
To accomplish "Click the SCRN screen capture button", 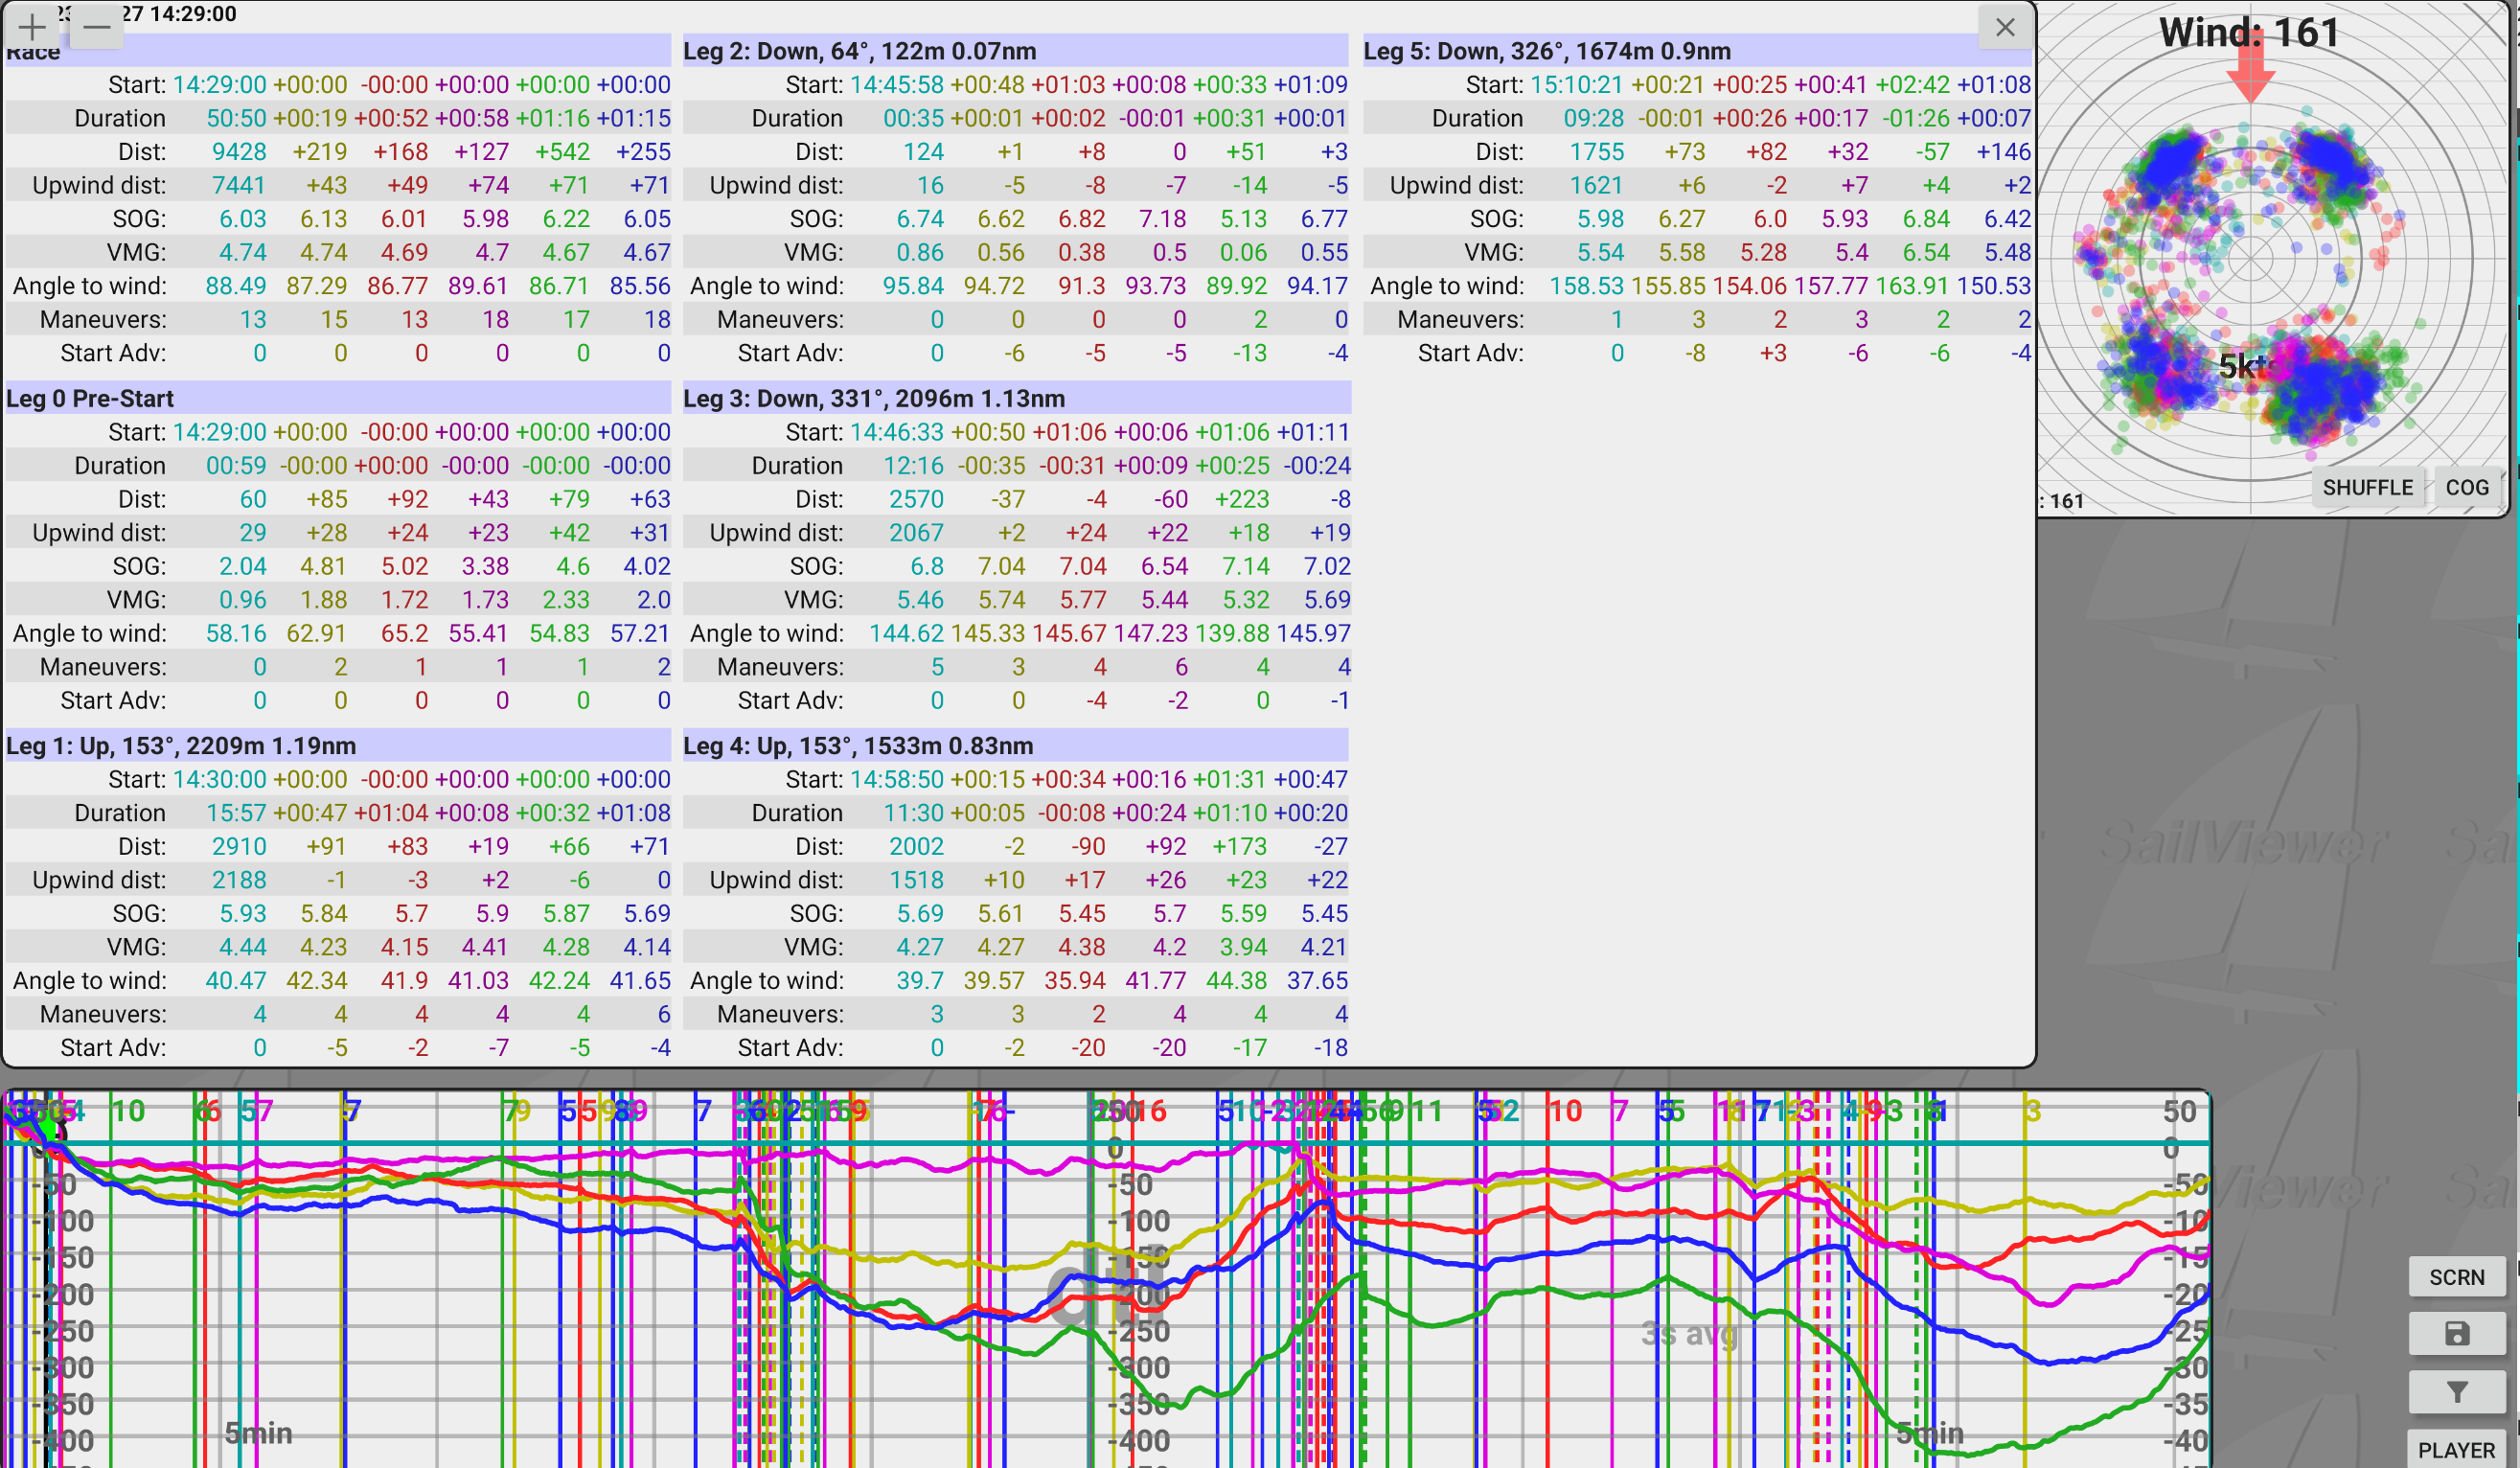I will 2457,1277.
